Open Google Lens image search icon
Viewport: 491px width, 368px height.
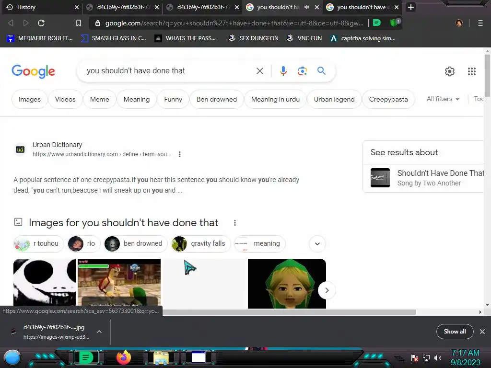pyautogui.click(x=302, y=71)
